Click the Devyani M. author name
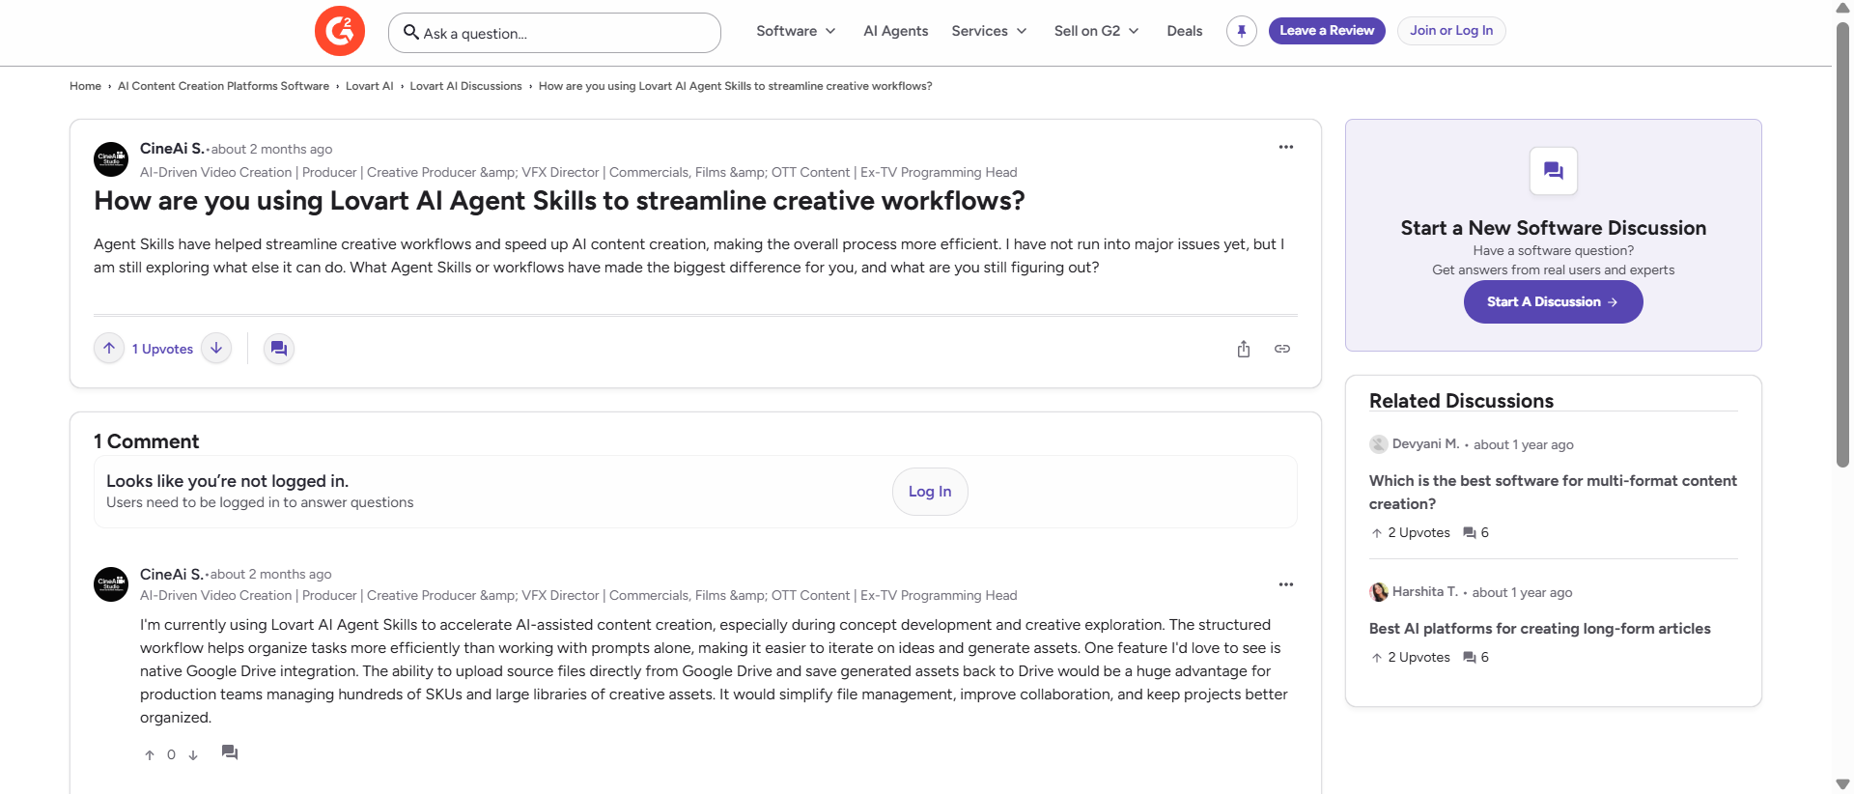 (1425, 444)
